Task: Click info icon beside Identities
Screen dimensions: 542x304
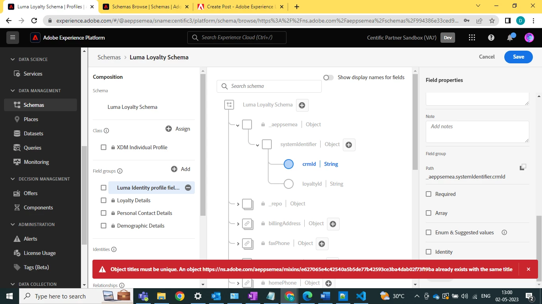Action: coord(114,249)
